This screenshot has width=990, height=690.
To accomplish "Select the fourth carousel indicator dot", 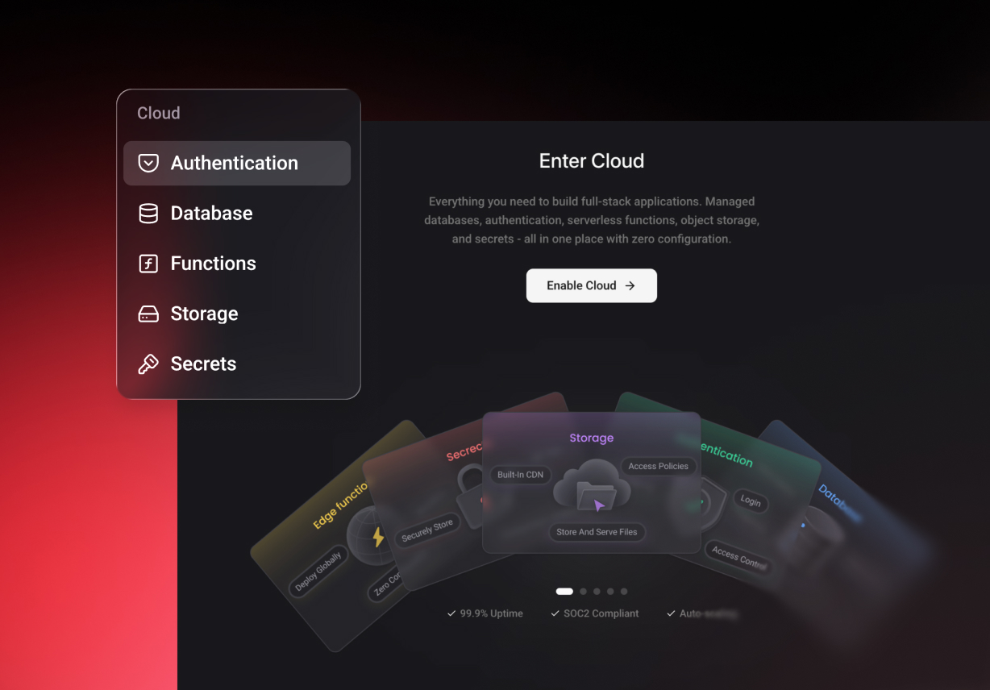I will [610, 591].
